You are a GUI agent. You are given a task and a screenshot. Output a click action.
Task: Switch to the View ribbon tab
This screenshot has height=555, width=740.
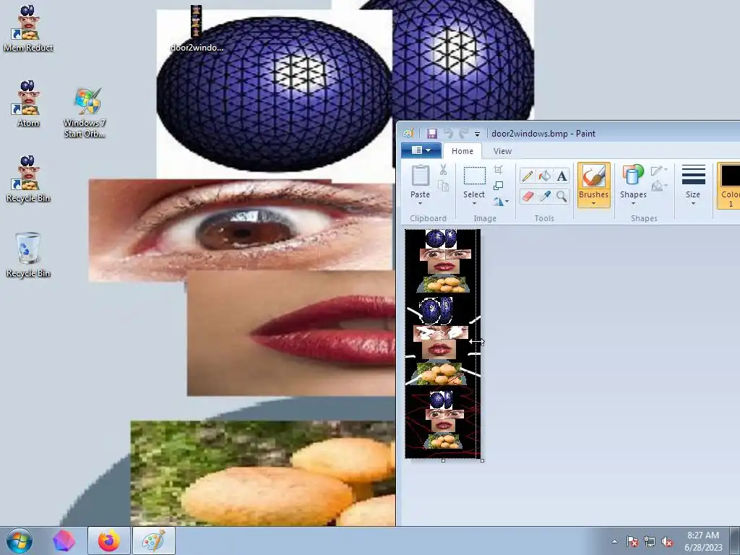(502, 151)
